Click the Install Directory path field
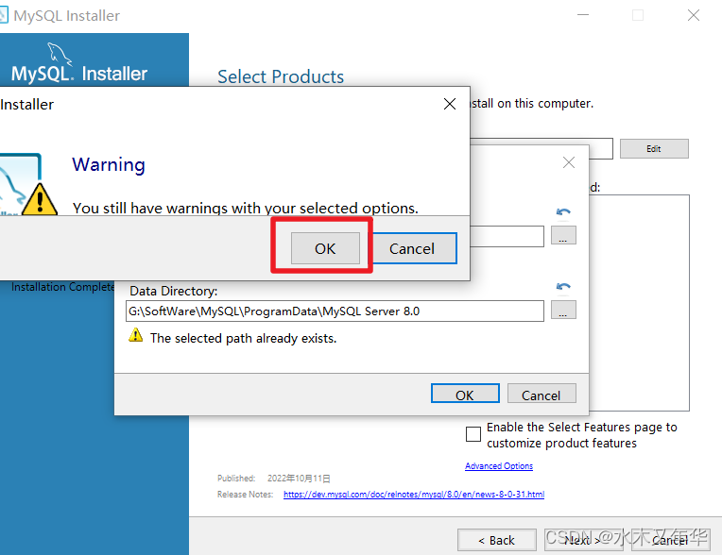Image resolution: width=722 pixels, height=555 pixels. click(507, 236)
